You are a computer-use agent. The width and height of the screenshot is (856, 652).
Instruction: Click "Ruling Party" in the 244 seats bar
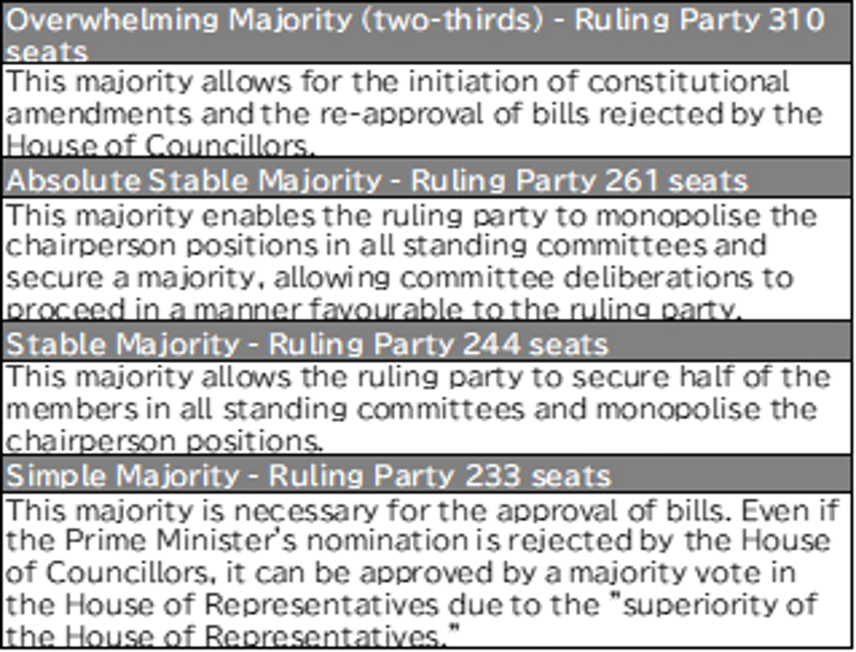click(x=361, y=343)
